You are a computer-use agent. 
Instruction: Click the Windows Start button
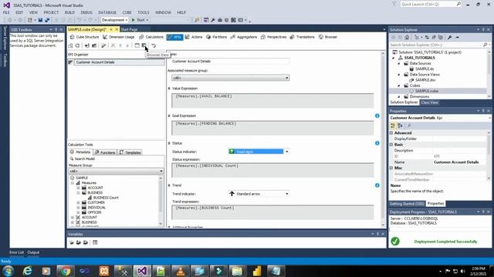pyautogui.click(x=8, y=271)
